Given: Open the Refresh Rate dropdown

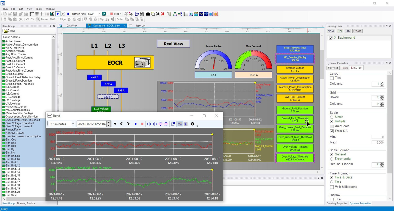Looking at the screenshot, I should pos(99,14).
